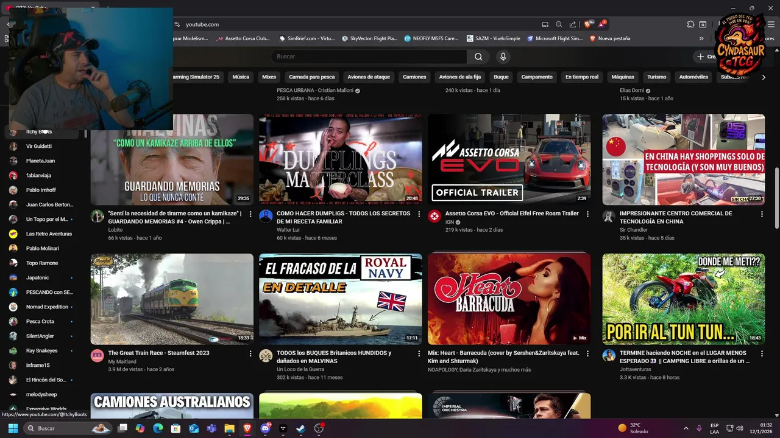Image resolution: width=780 pixels, height=438 pixels.
Task: Open Pesca Crota subscription channel
Action: pos(40,322)
